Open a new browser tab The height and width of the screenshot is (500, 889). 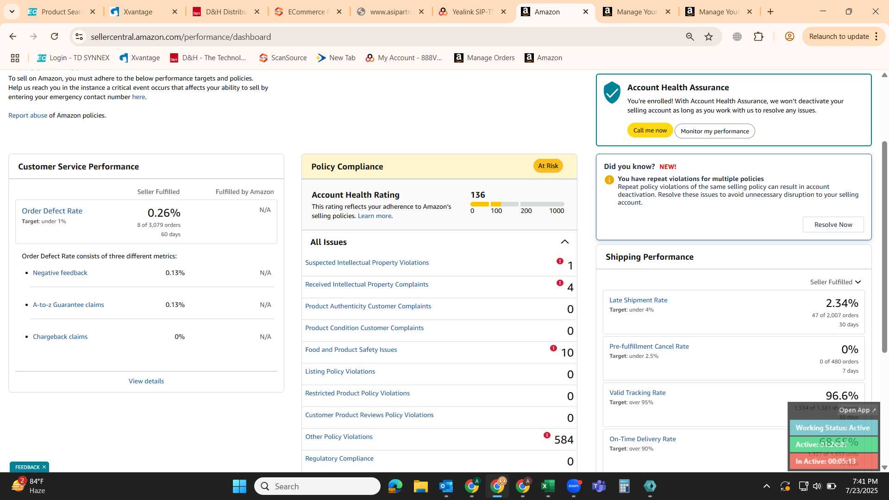770,12
